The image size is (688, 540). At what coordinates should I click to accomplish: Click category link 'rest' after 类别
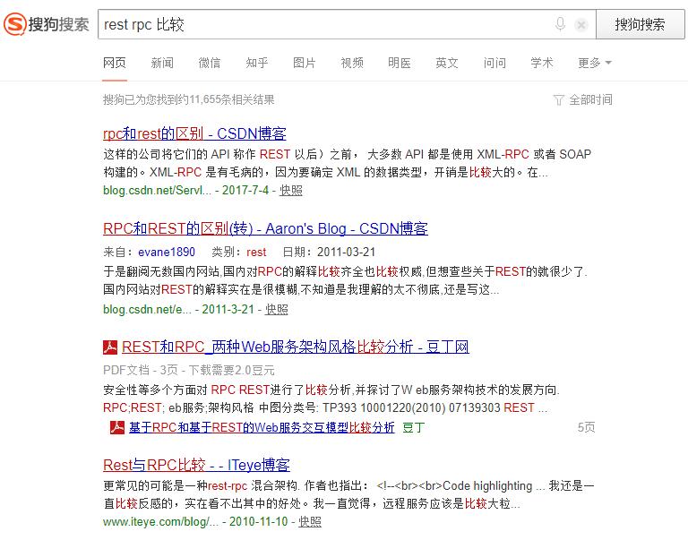[x=256, y=252]
